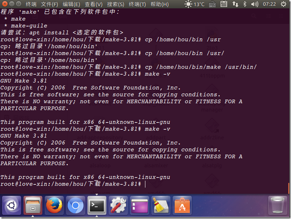This screenshot has width=291, height=219.
Task: Open the 终端(T) menu
Action: 137,4
